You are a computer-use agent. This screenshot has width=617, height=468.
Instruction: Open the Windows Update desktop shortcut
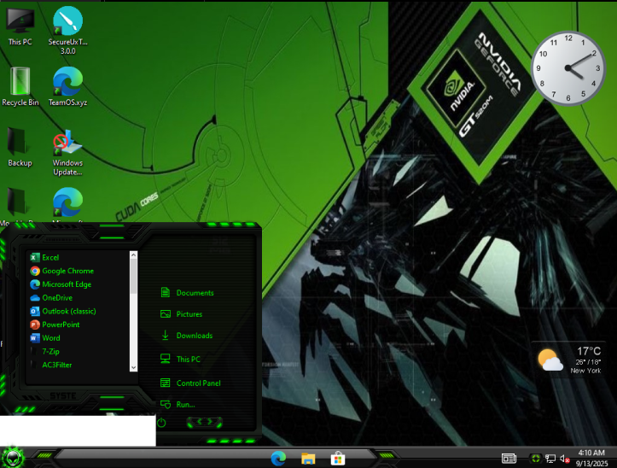pyautogui.click(x=67, y=153)
